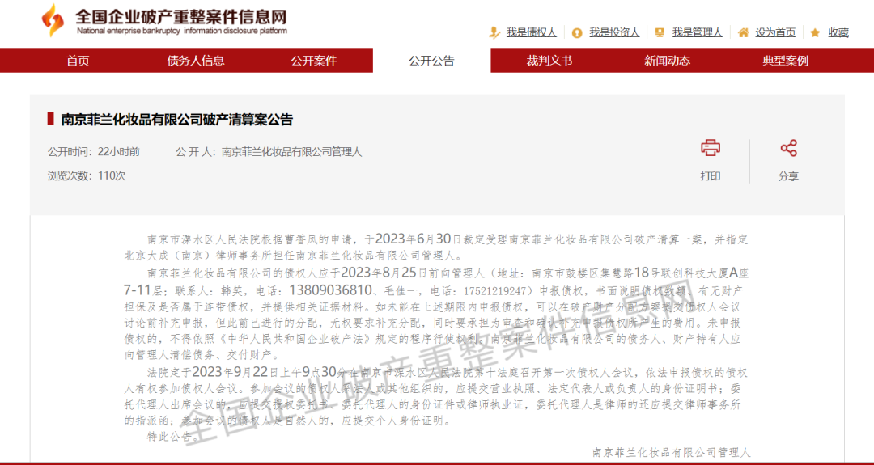The width and height of the screenshot is (874, 465).
Task: Click the favorites star icon
Action: coord(815,32)
